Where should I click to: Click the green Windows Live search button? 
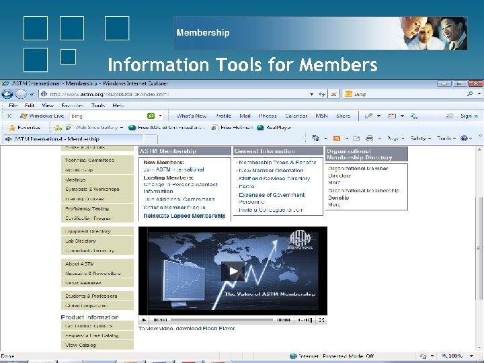tap(151, 116)
